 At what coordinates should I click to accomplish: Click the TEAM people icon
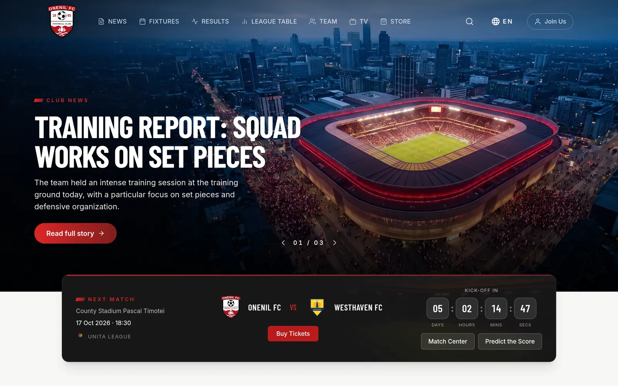click(312, 22)
